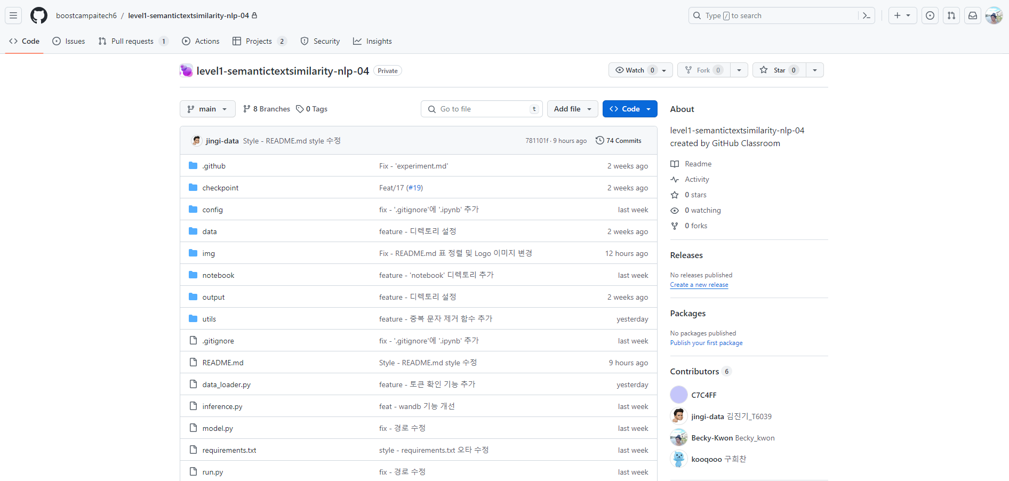Switch to the Insights tab
The width and height of the screenshot is (1009, 481).
pos(372,41)
